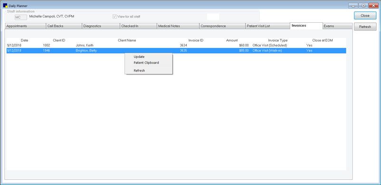Screen dimensions: 381x185
Task: Click the Close at EOM column header
Action: click(x=323, y=40)
